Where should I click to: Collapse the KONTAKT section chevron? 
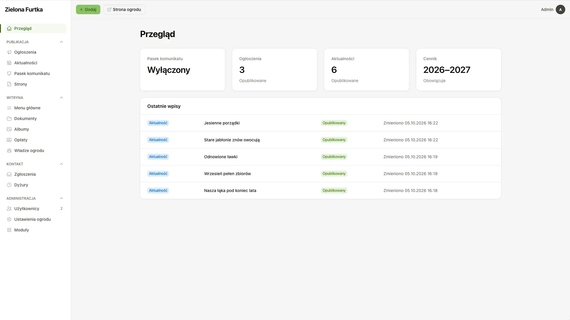[x=61, y=164]
